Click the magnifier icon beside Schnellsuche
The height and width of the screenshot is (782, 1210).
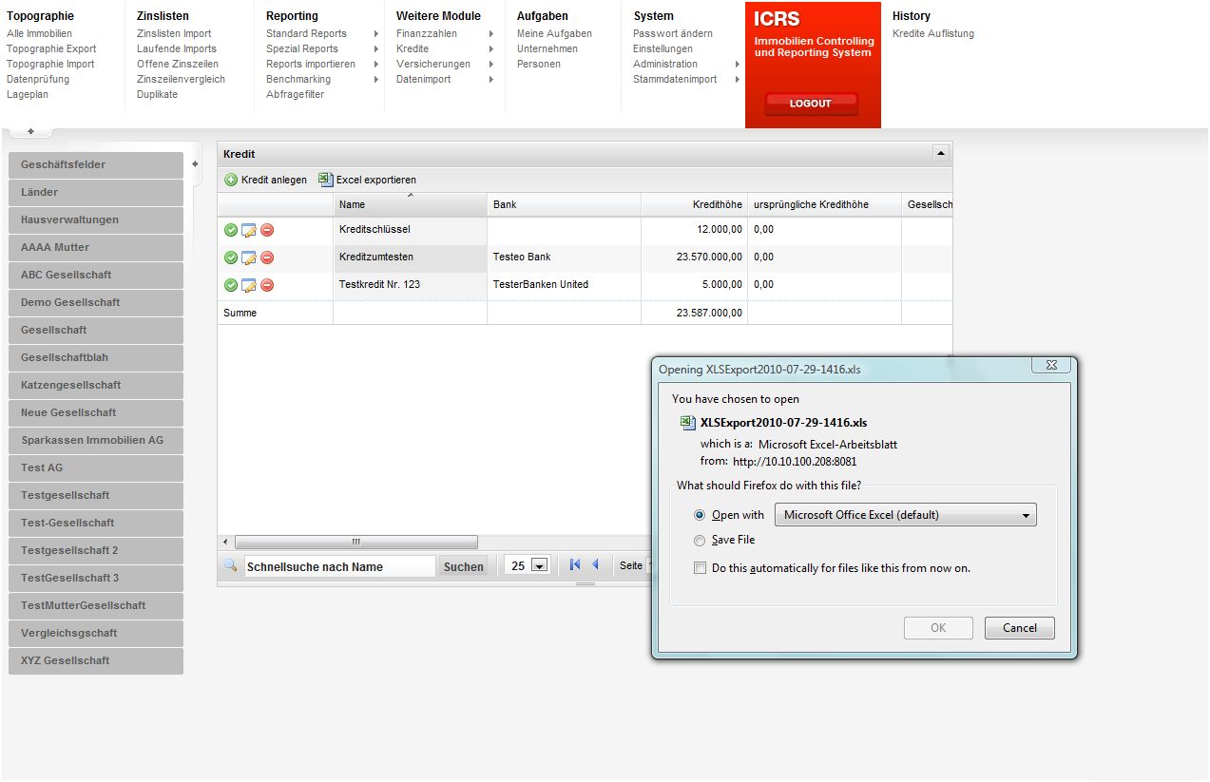coord(230,565)
